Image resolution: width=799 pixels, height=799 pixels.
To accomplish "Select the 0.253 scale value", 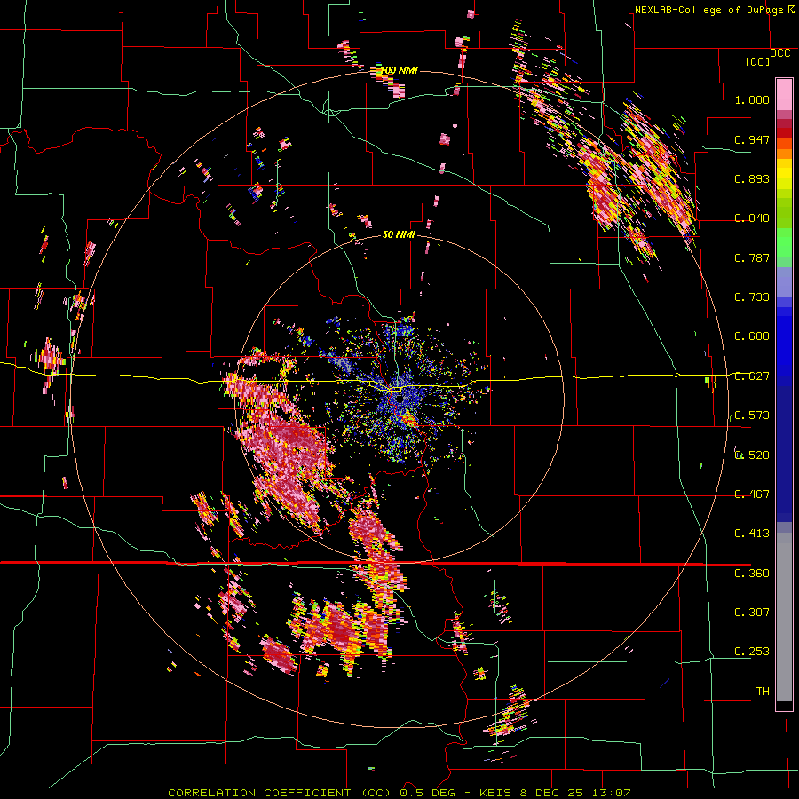I will coord(752,652).
